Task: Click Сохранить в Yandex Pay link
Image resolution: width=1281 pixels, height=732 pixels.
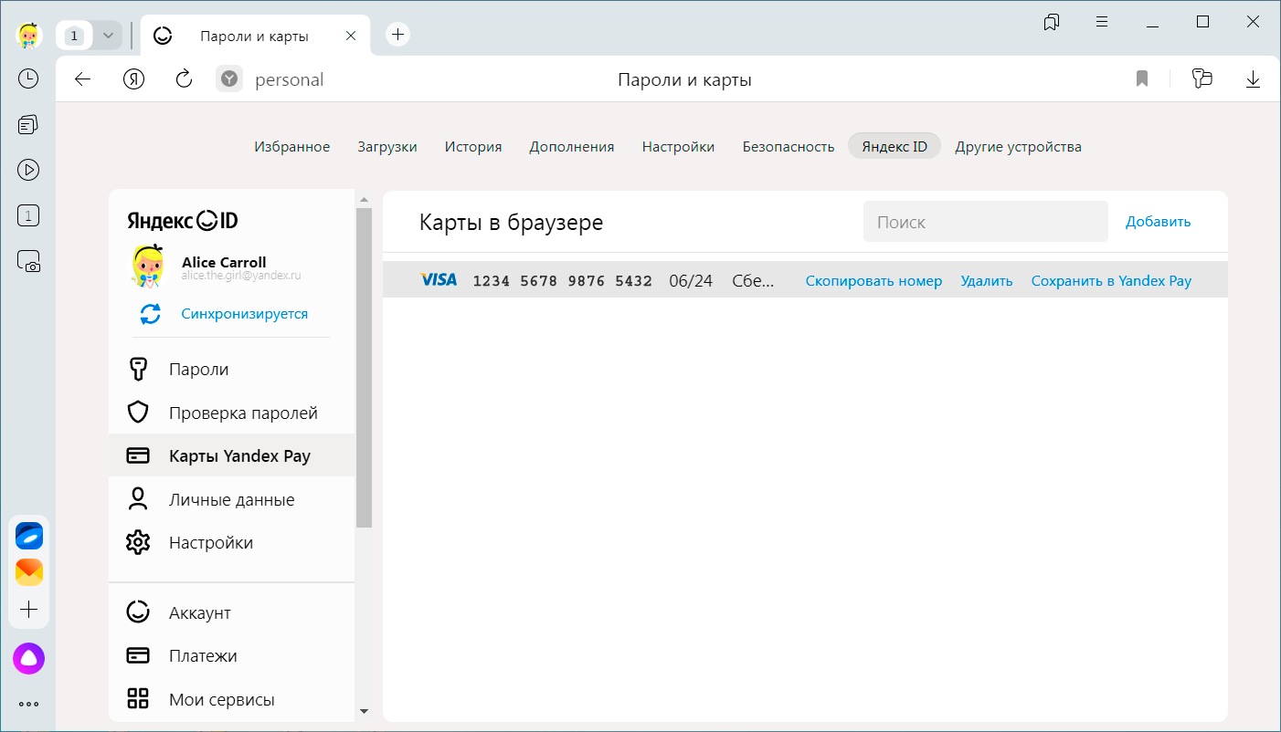Action: pyautogui.click(x=1111, y=281)
